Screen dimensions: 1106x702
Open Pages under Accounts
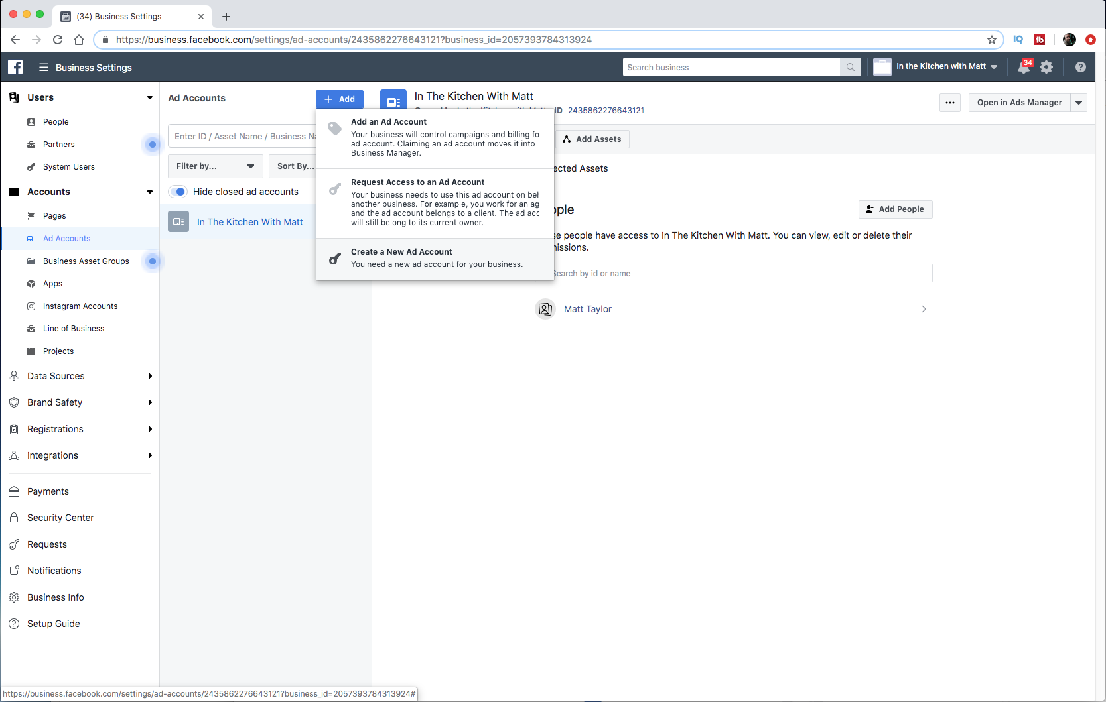[x=54, y=216]
